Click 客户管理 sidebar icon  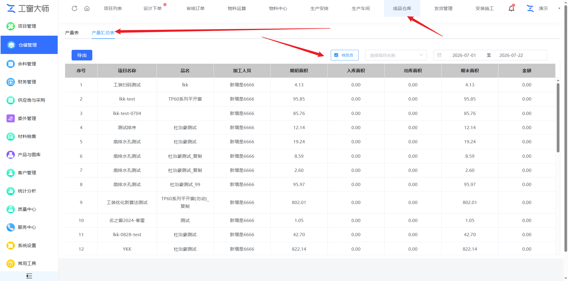point(11,173)
